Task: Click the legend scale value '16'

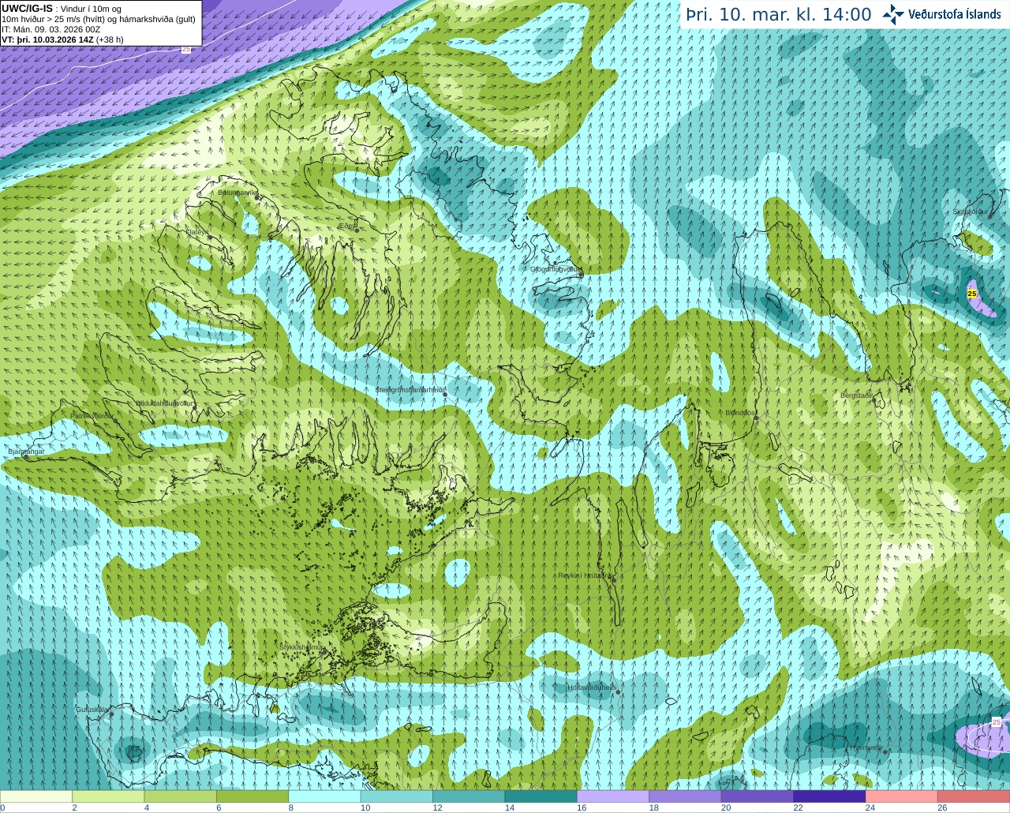Action: pyautogui.click(x=582, y=807)
